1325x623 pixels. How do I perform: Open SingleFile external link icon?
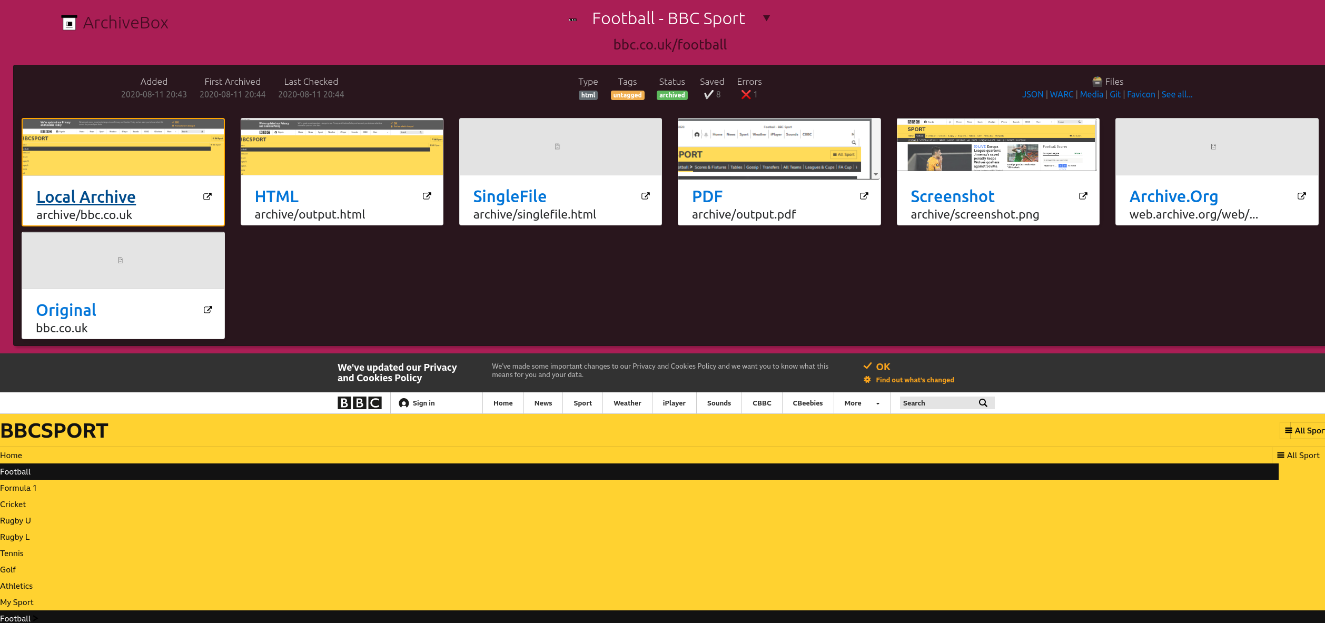tap(646, 196)
